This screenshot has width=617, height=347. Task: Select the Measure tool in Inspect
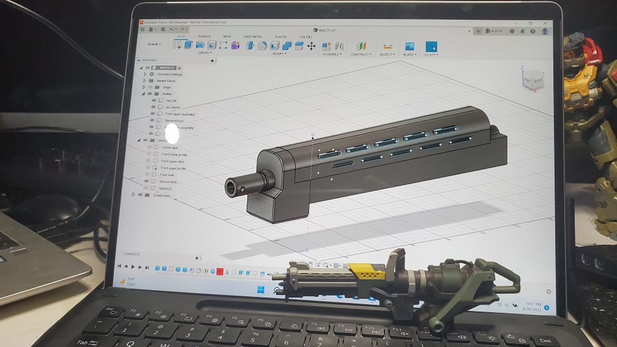pyautogui.click(x=387, y=47)
